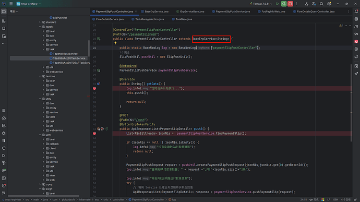The width and height of the screenshot is (360, 202).
Task: Open the Bookmarks tool window
Action: point(4,29)
